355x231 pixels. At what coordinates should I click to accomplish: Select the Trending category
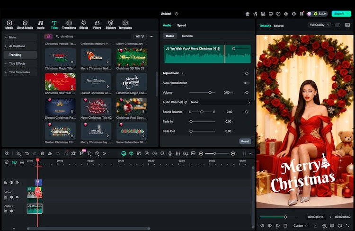tap(20, 55)
